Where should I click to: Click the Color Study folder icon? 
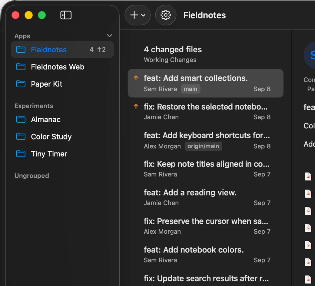pyautogui.click(x=21, y=137)
